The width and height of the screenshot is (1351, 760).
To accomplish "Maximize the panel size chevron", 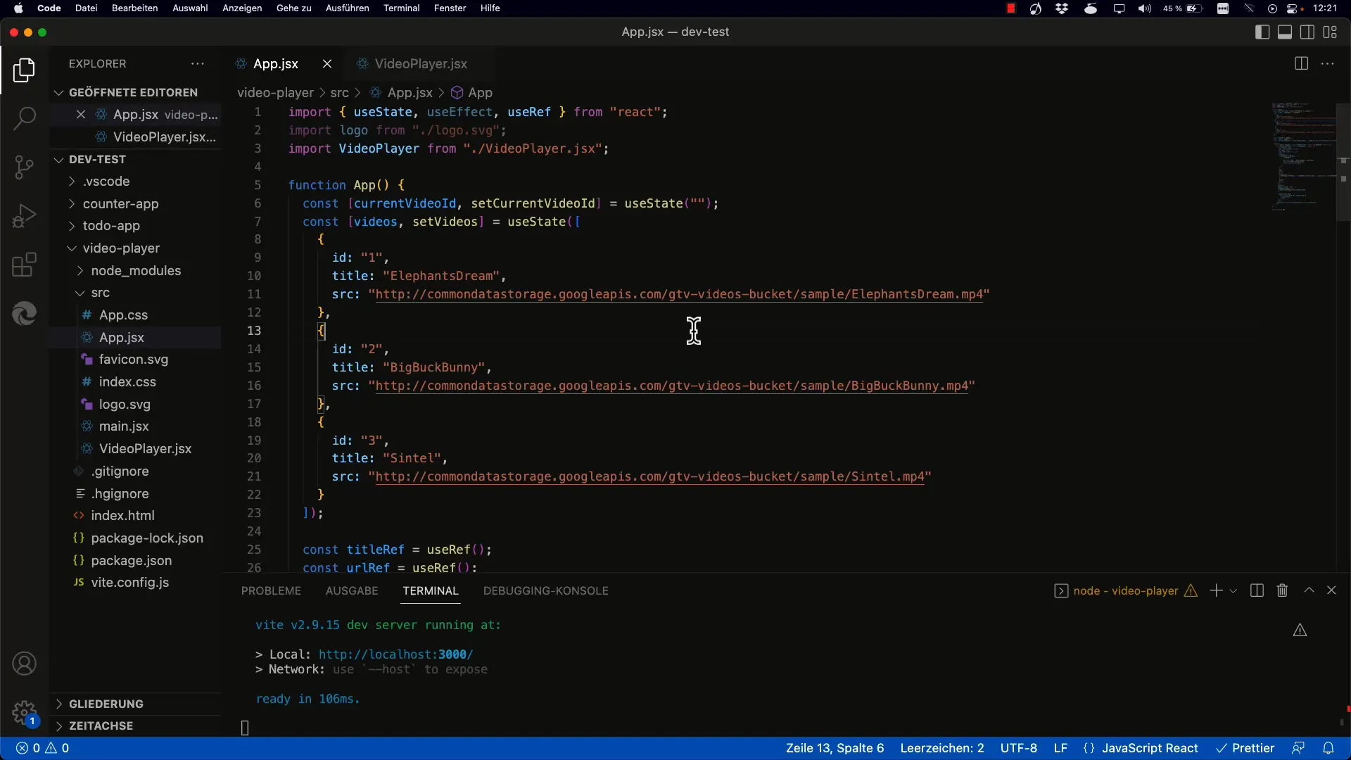I will 1309,590.
